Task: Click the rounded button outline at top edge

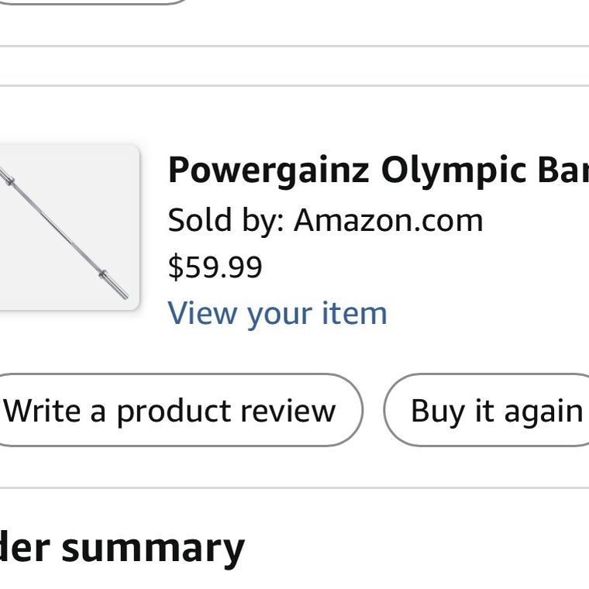Action: tap(94, 2)
